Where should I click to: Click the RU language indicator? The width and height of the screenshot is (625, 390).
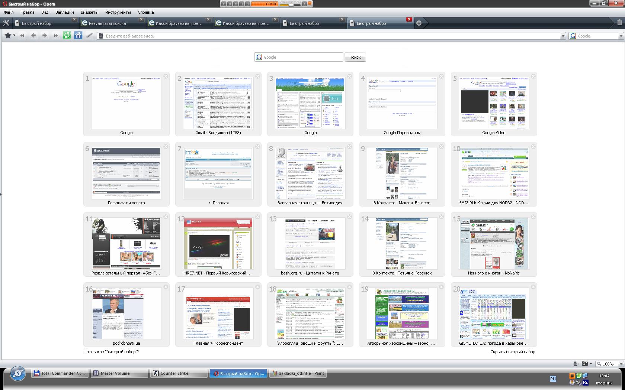tap(553, 378)
